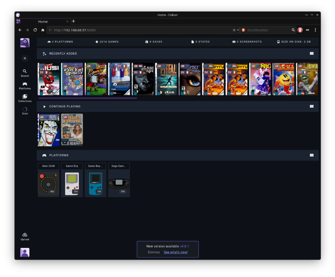Open the Pac-Man Special Color Edition cover
This screenshot has width=335, height=277.
coord(284,79)
